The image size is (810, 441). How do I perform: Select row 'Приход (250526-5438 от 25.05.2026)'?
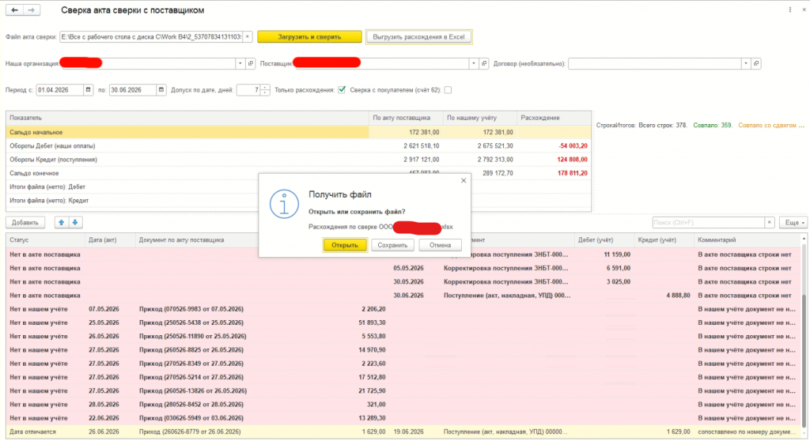point(403,322)
